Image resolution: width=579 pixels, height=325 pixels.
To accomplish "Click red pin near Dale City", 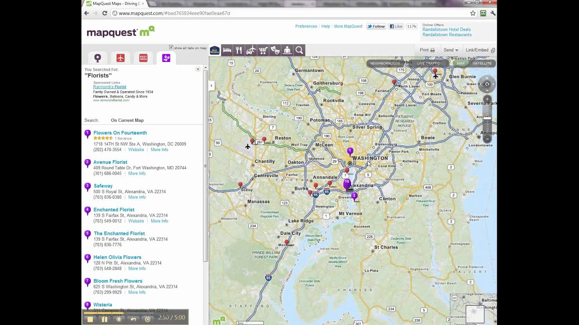I will pyautogui.click(x=287, y=243).
